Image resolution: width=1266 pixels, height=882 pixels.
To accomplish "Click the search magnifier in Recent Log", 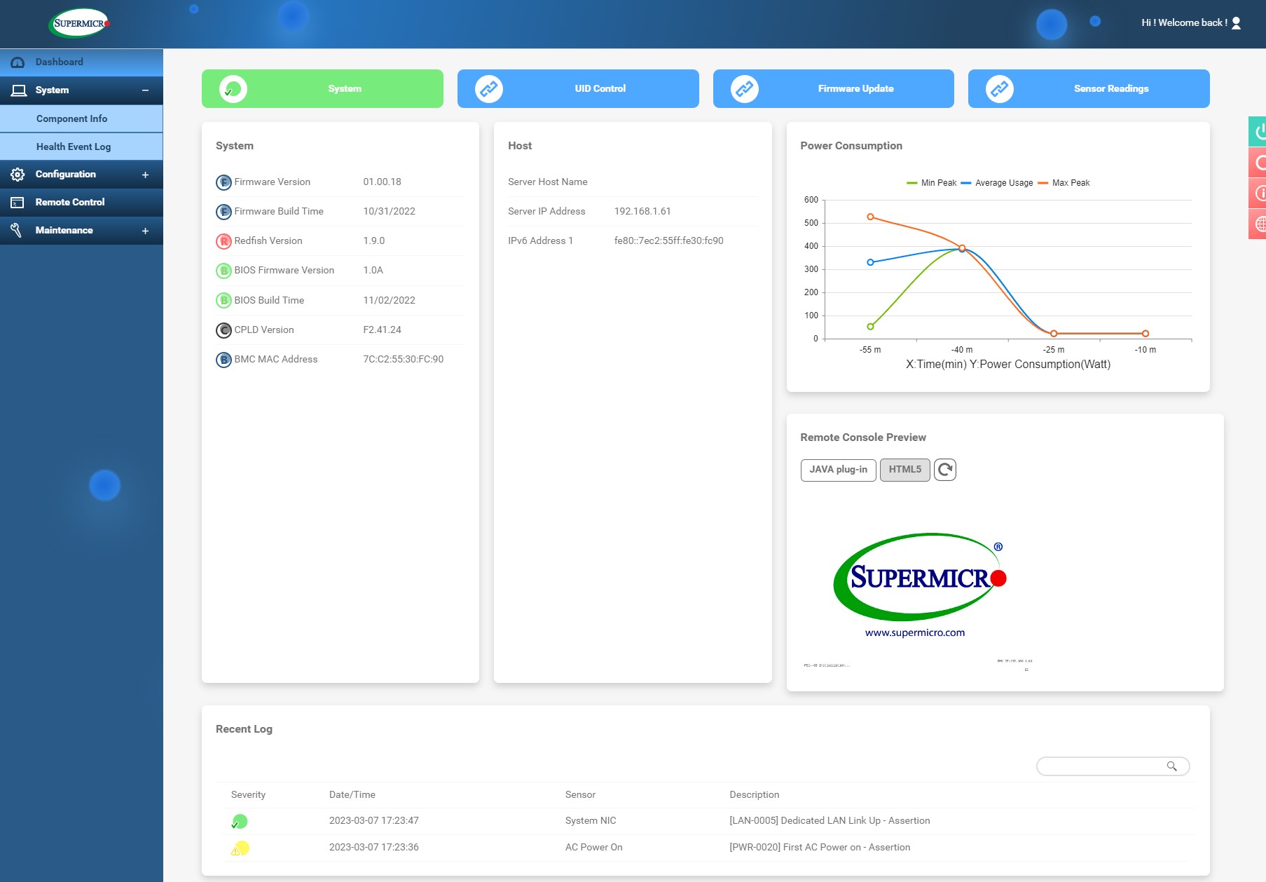I will coord(1171,766).
